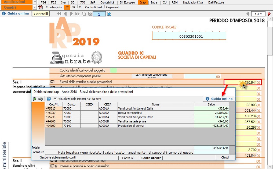Screen dimensions: 273x169
Task: Select the Ricavi corrispettivi row
Action: (x=137, y=113)
